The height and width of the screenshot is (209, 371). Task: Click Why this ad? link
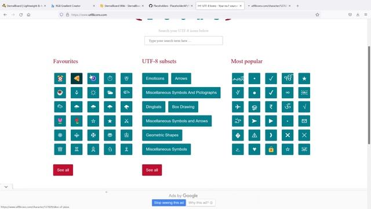pyautogui.click(x=201, y=203)
